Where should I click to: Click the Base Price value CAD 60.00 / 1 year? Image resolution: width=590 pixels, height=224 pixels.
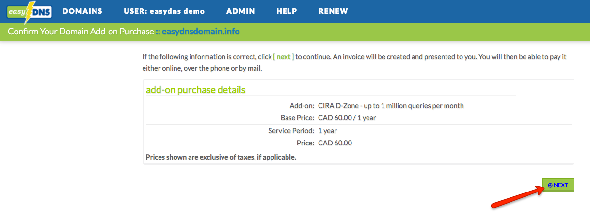(347, 118)
